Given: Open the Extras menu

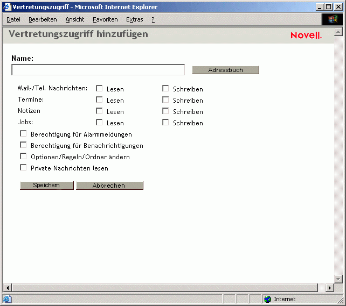Looking at the screenshot, I should (135, 19).
